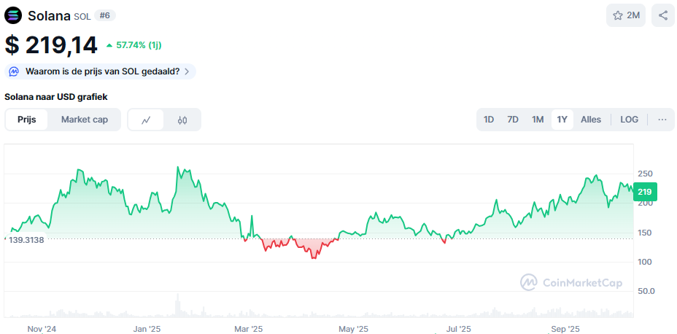677x334 pixels.
Task: Switch to line chart view icon
Action: point(146,120)
